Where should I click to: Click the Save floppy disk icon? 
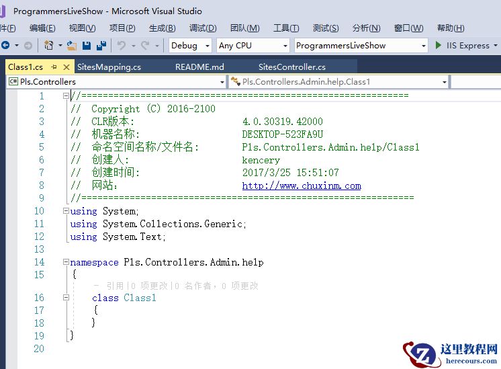[87, 46]
